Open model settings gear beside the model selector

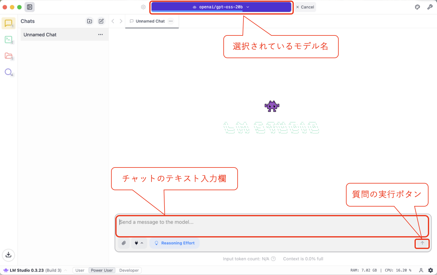(143, 7)
